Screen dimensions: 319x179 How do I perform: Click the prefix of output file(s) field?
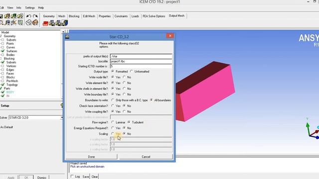[x=141, y=56]
